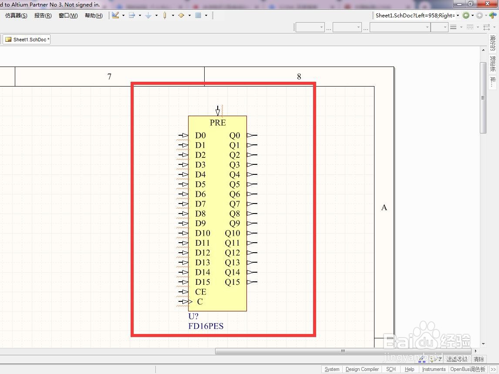This screenshot has width=499, height=374.
Task: Select the FD16PES comment text
Action: click(x=206, y=326)
